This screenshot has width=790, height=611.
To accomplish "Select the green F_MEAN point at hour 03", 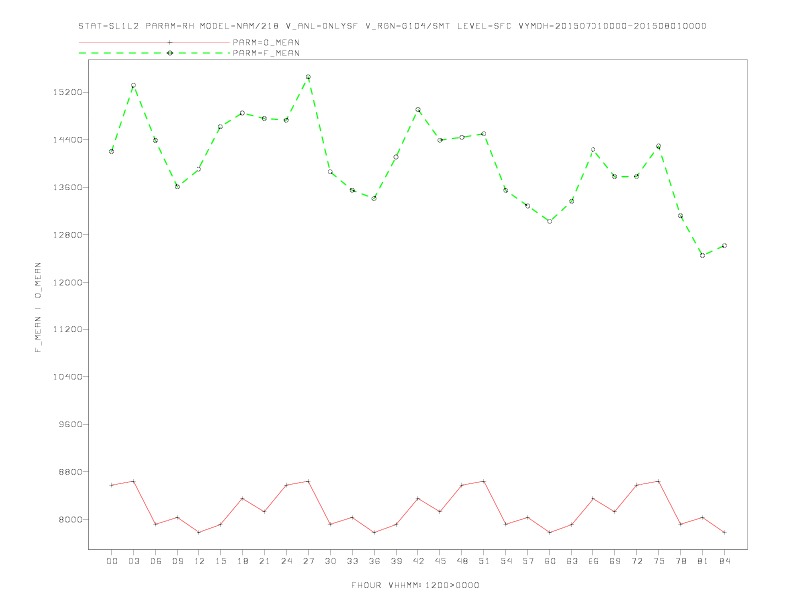I will pyautogui.click(x=133, y=86).
